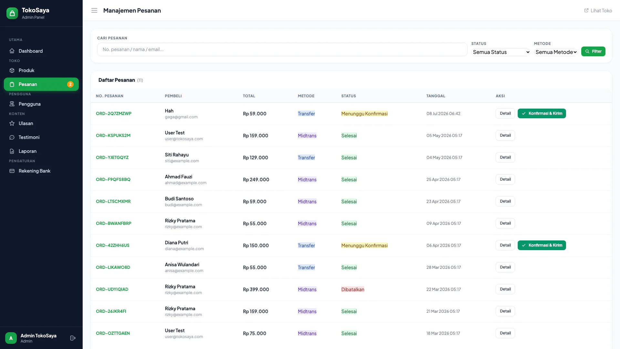This screenshot has height=349, width=620.
Task: Open order link ORD-F9QFS8BQ
Action: pyautogui.click(x=113, y=179)
